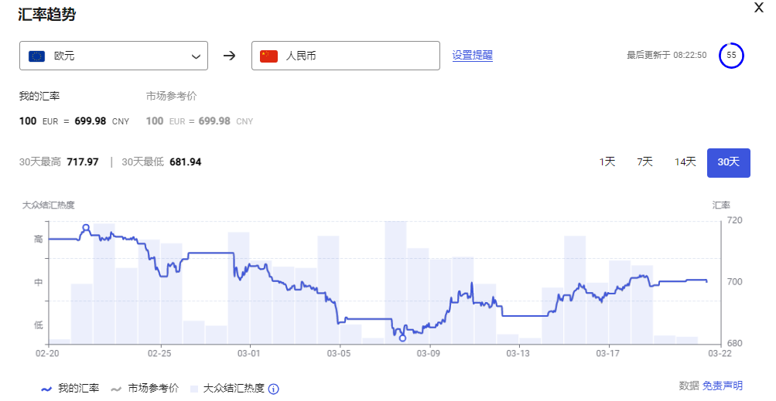
Task: Switch to the 1天 range tab
Action: 607,162
